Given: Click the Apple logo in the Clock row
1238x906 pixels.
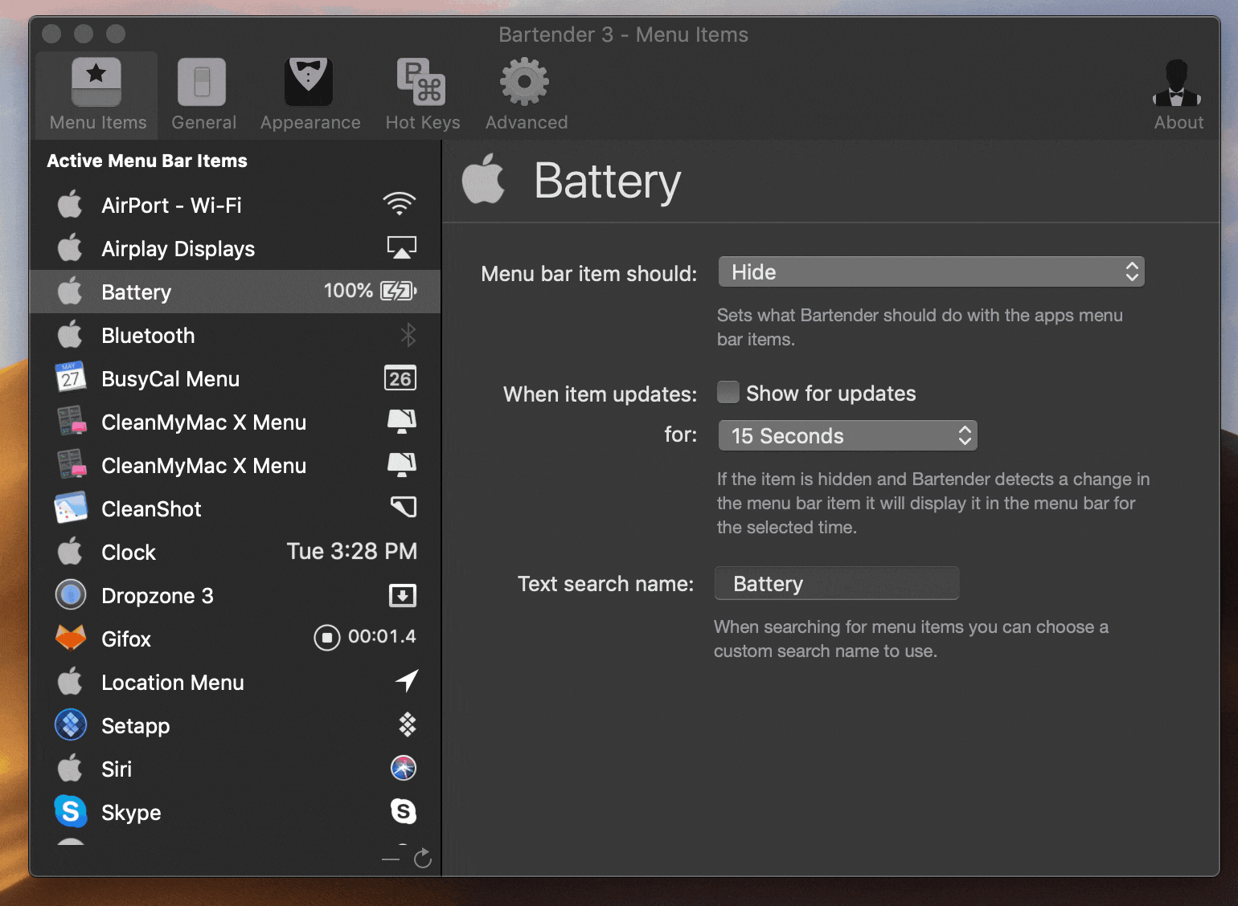Looking at the screenshot, I should (70, 551).
